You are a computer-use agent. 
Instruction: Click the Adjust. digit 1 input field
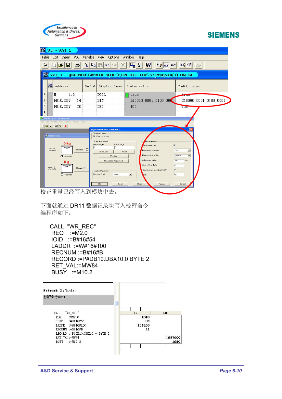click(124, 148)
